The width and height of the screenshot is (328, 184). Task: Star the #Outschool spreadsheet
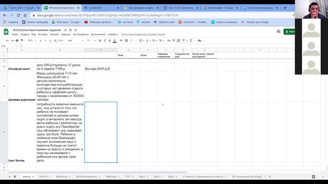pos(65,30)
